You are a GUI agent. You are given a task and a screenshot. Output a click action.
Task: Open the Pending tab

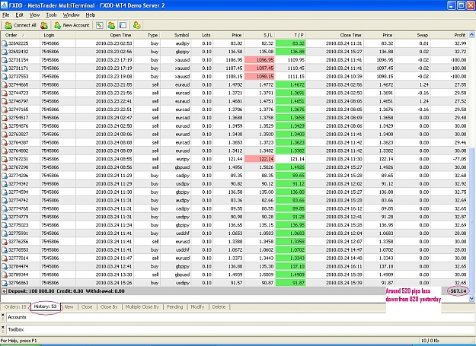click(x=174, y=307)
